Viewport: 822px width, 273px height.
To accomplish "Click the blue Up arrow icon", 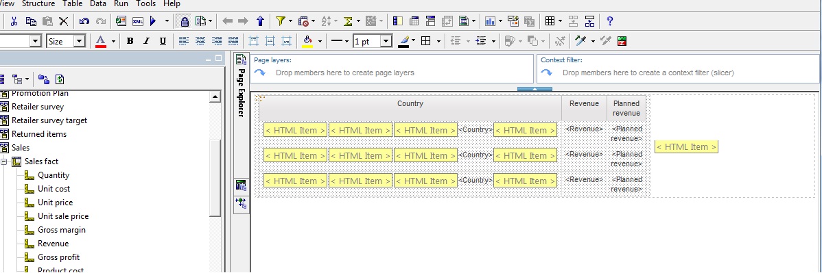I will pos(260,21).
